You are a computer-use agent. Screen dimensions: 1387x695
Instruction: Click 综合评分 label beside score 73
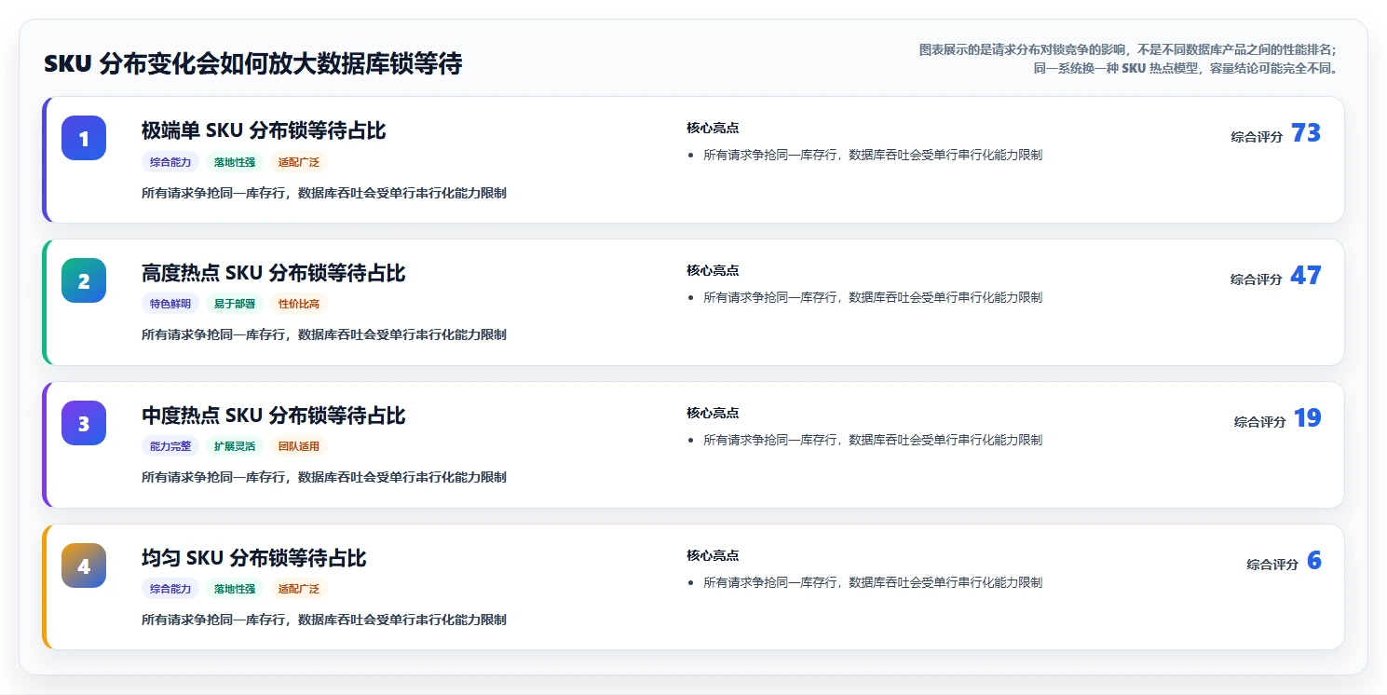point(1257,137)
